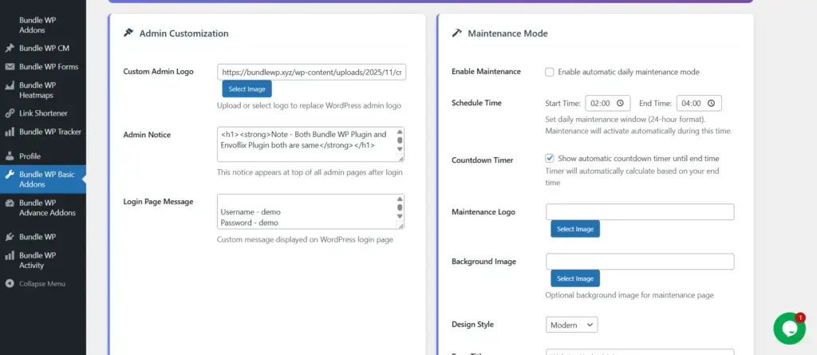Click the Maintenance Mode hammer icon

(x=457, y=33)
